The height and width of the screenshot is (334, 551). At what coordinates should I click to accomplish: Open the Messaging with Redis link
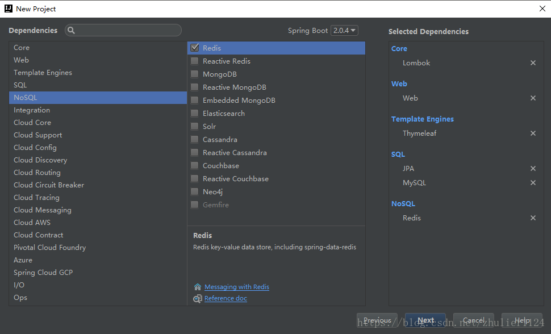tap(237, 287)
